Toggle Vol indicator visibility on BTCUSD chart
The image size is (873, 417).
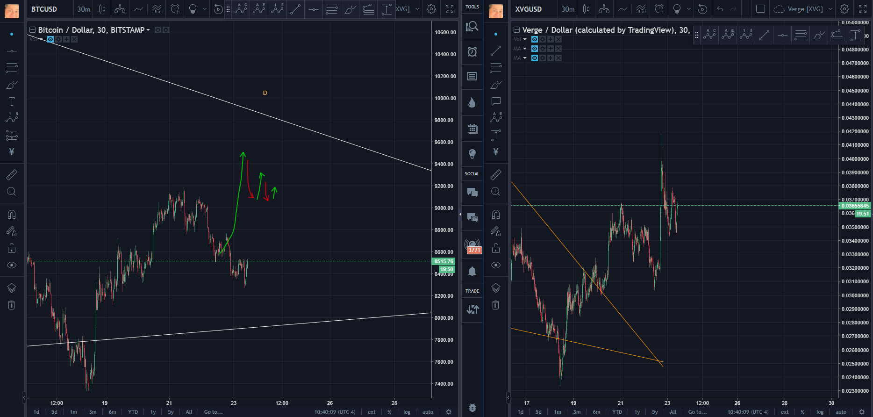coord(50,39)
